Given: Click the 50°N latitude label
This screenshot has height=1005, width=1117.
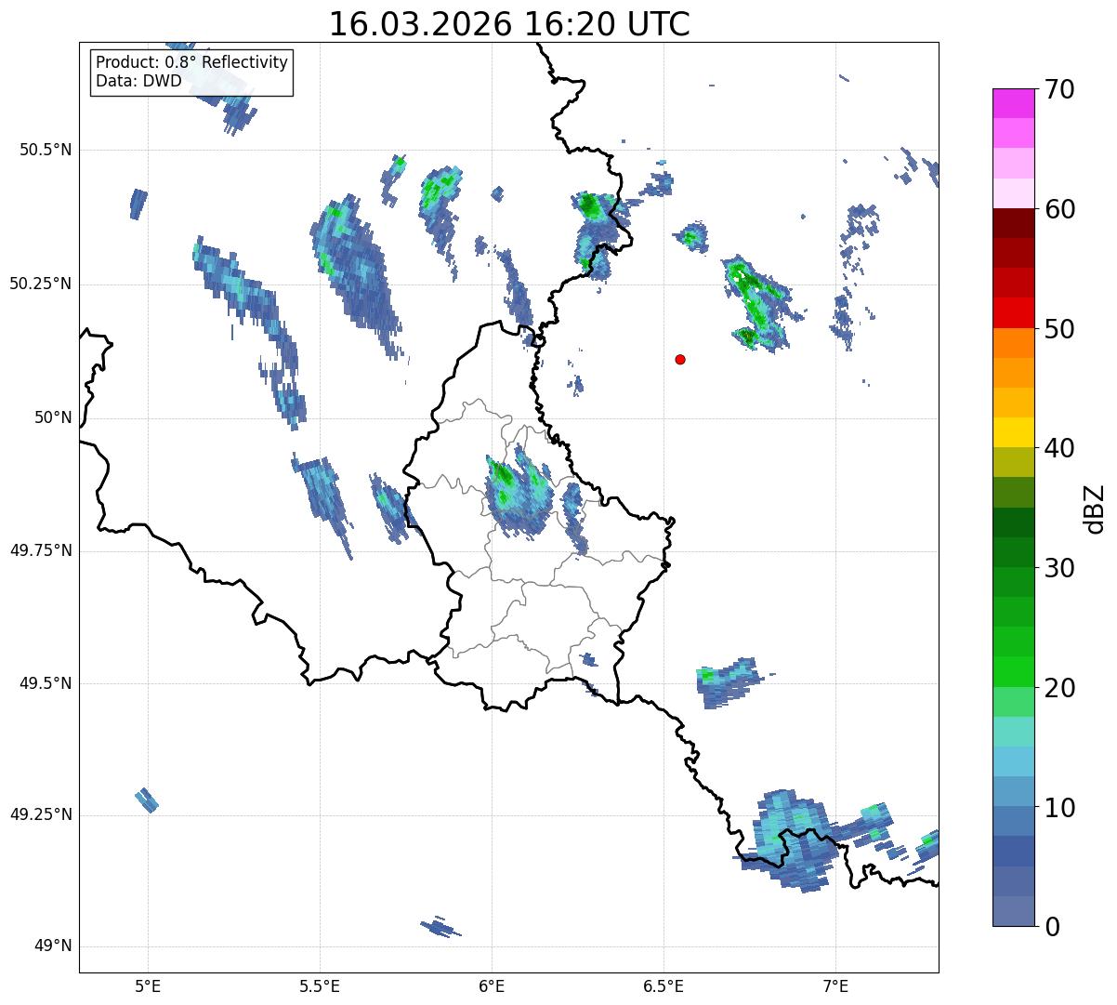Looking at the screenshot, I should click(53, 417).
